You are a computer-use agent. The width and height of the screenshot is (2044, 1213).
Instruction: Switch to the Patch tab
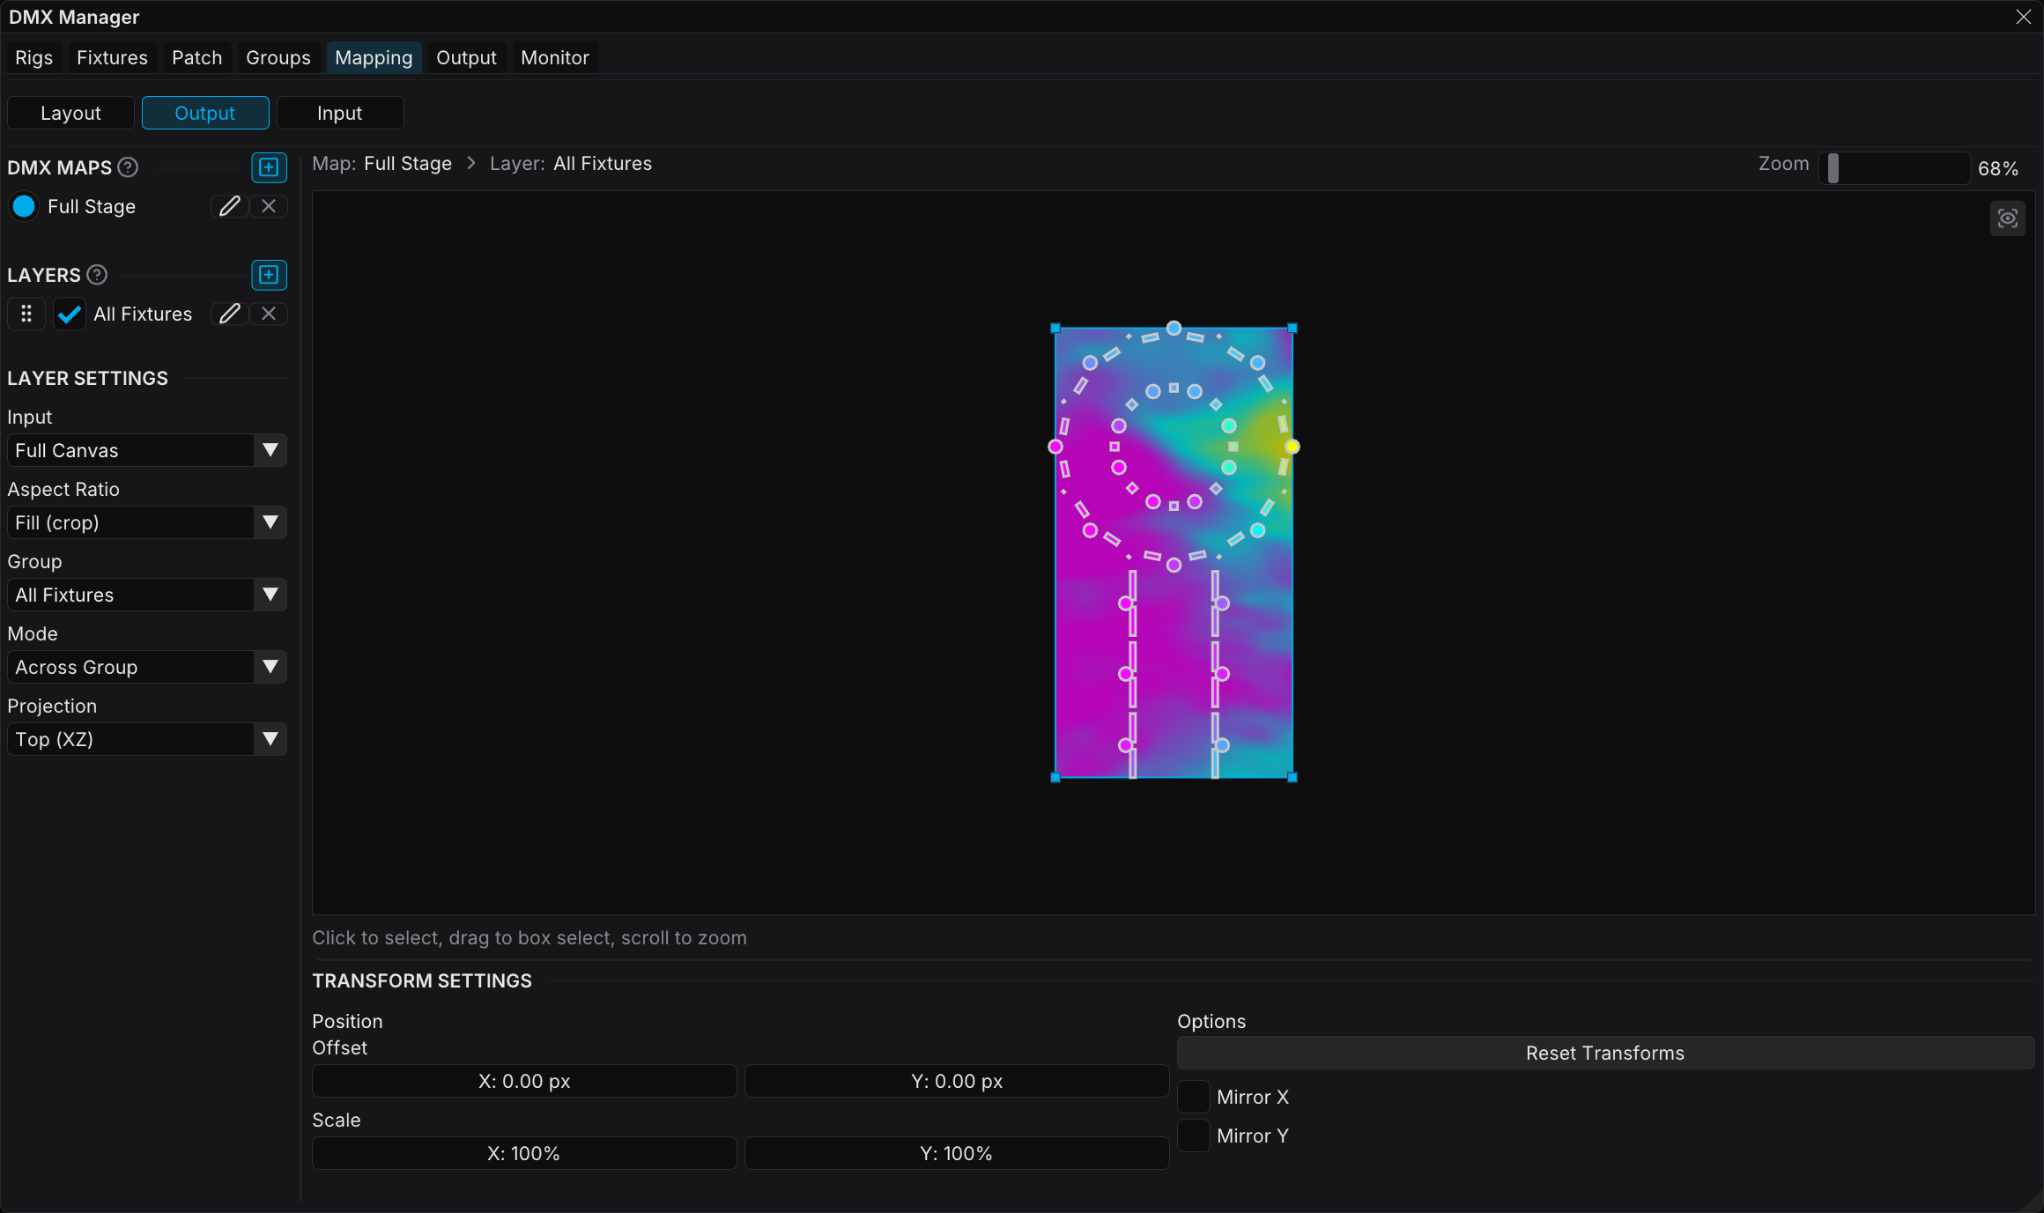click(196, 57)
